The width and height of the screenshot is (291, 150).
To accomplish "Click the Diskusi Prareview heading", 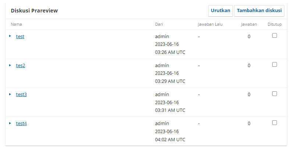I will (34, 11).
